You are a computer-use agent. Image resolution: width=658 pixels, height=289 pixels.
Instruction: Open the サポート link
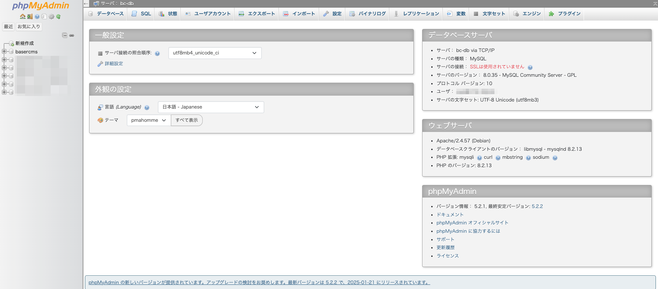click(x=446, y=239)
